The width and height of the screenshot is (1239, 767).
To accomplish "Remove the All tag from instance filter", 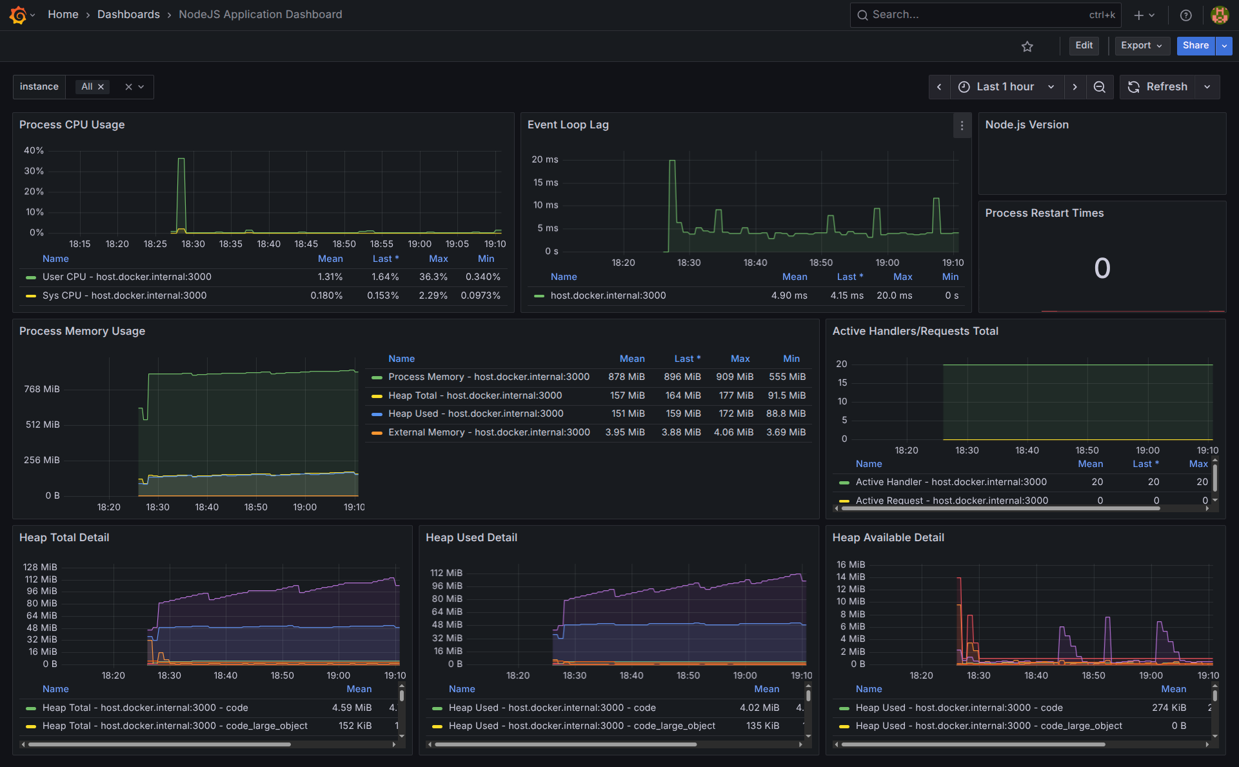I will (x=101, y=87).
